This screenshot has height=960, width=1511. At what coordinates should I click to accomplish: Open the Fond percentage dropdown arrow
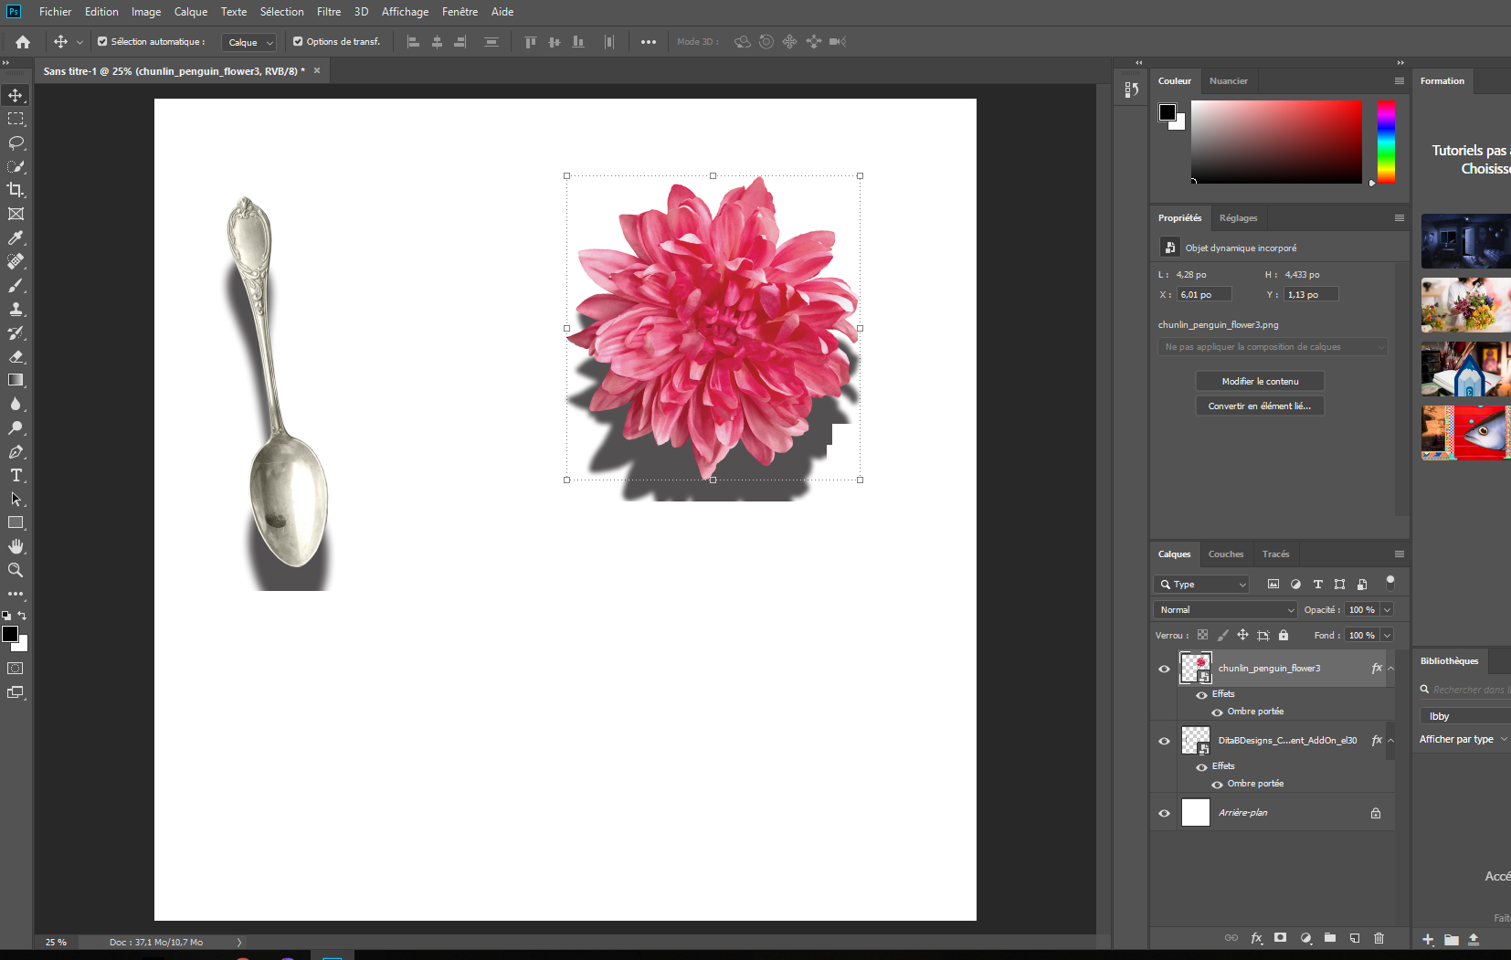point(1387,635)
